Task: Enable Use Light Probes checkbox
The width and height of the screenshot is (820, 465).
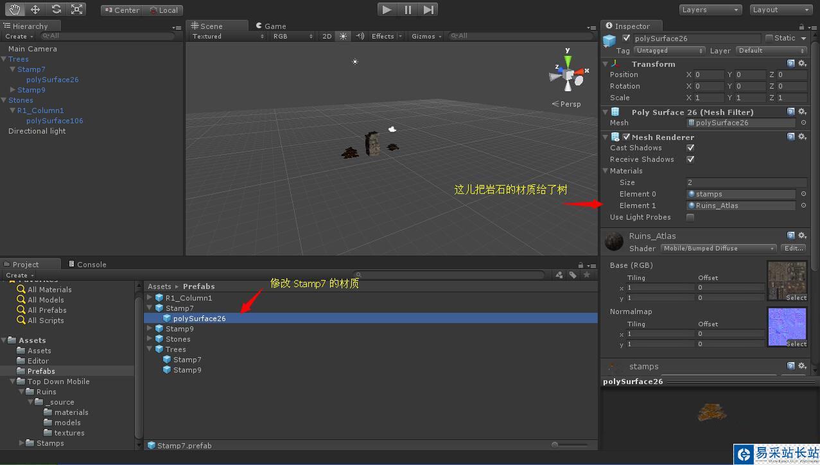Action: click(690, 217)
